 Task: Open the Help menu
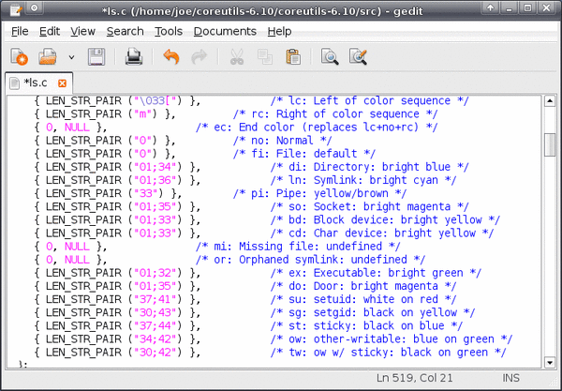coord(279,32)
